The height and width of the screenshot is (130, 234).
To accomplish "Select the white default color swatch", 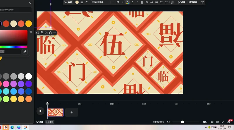I will point(28,76).
